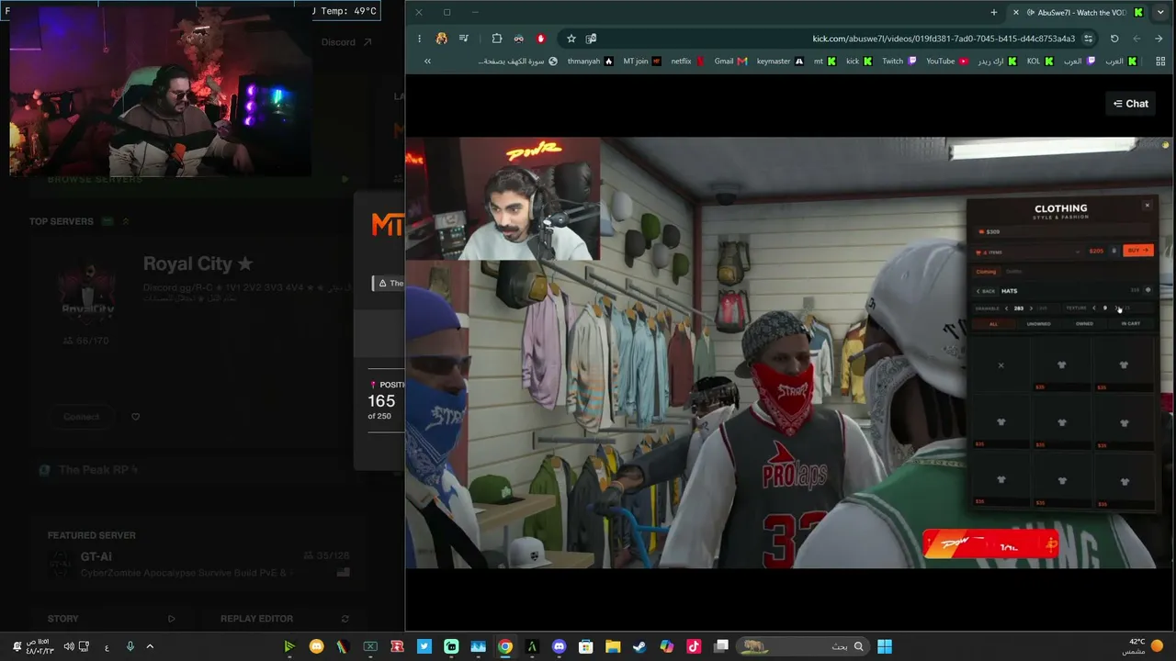
Task: Click the red hand ad-blocker extension icon
Action: click(x=541, y=39)
